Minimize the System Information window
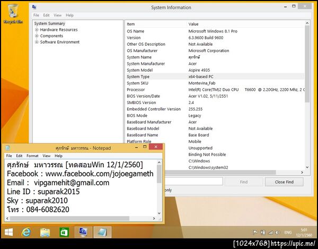The height and width of the screenshot is (249, 318). 286,7
